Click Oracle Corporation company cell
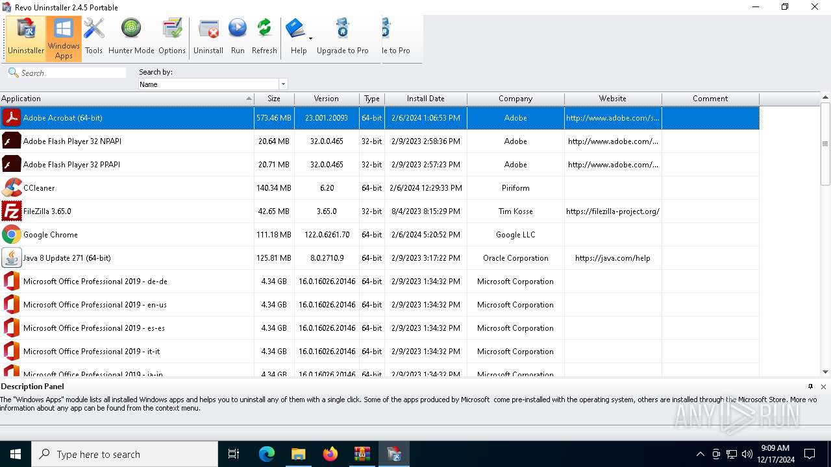Image resolution: width=831 pixels, height=467 pixels. 515,258
